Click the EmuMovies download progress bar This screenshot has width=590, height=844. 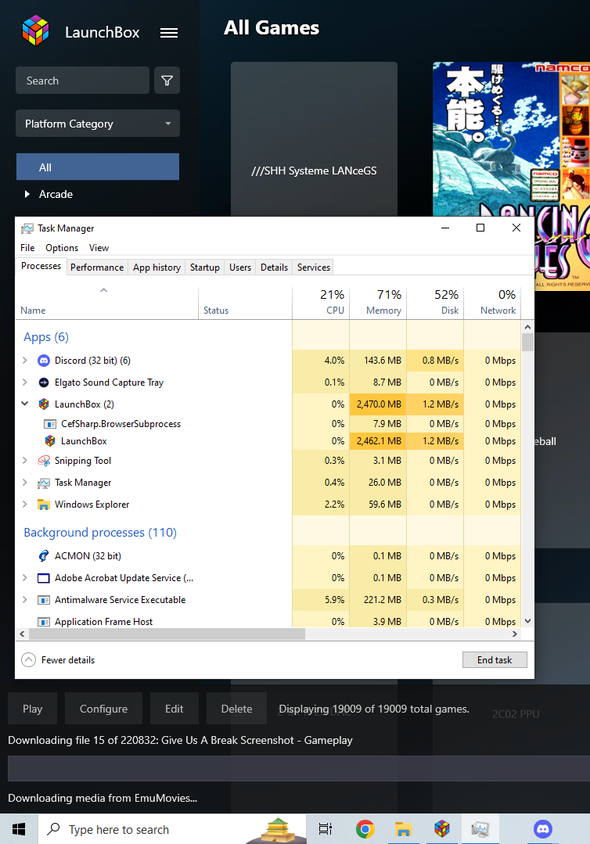(299, 769)
